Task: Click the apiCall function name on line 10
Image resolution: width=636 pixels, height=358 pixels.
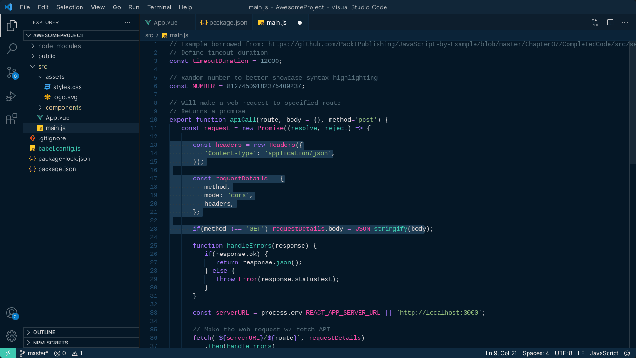Action: 243,120
